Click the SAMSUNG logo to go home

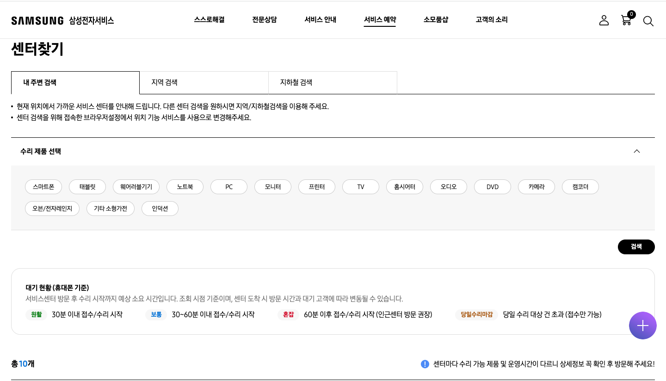37,20
